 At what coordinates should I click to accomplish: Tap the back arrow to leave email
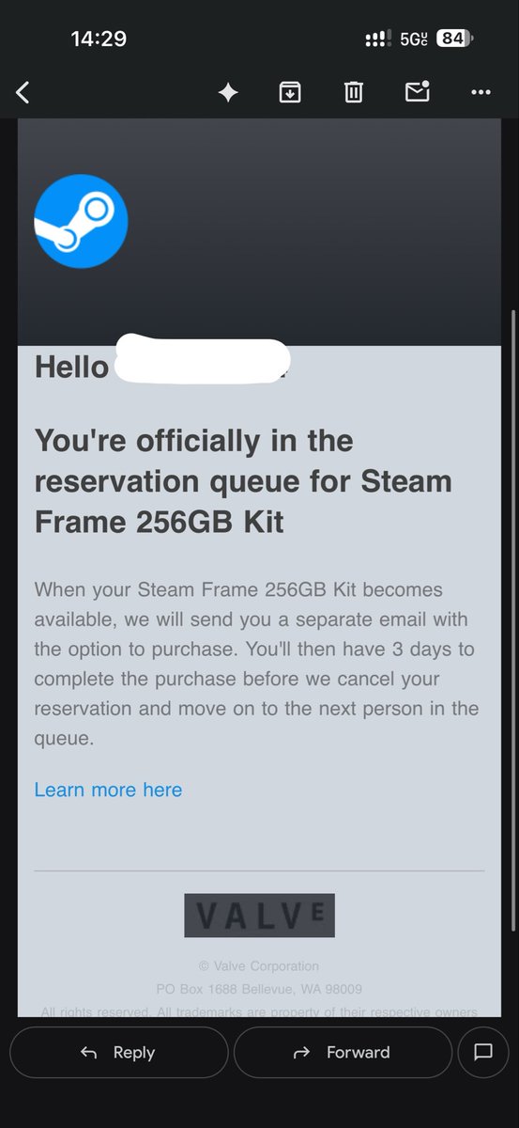coord(23,92)
